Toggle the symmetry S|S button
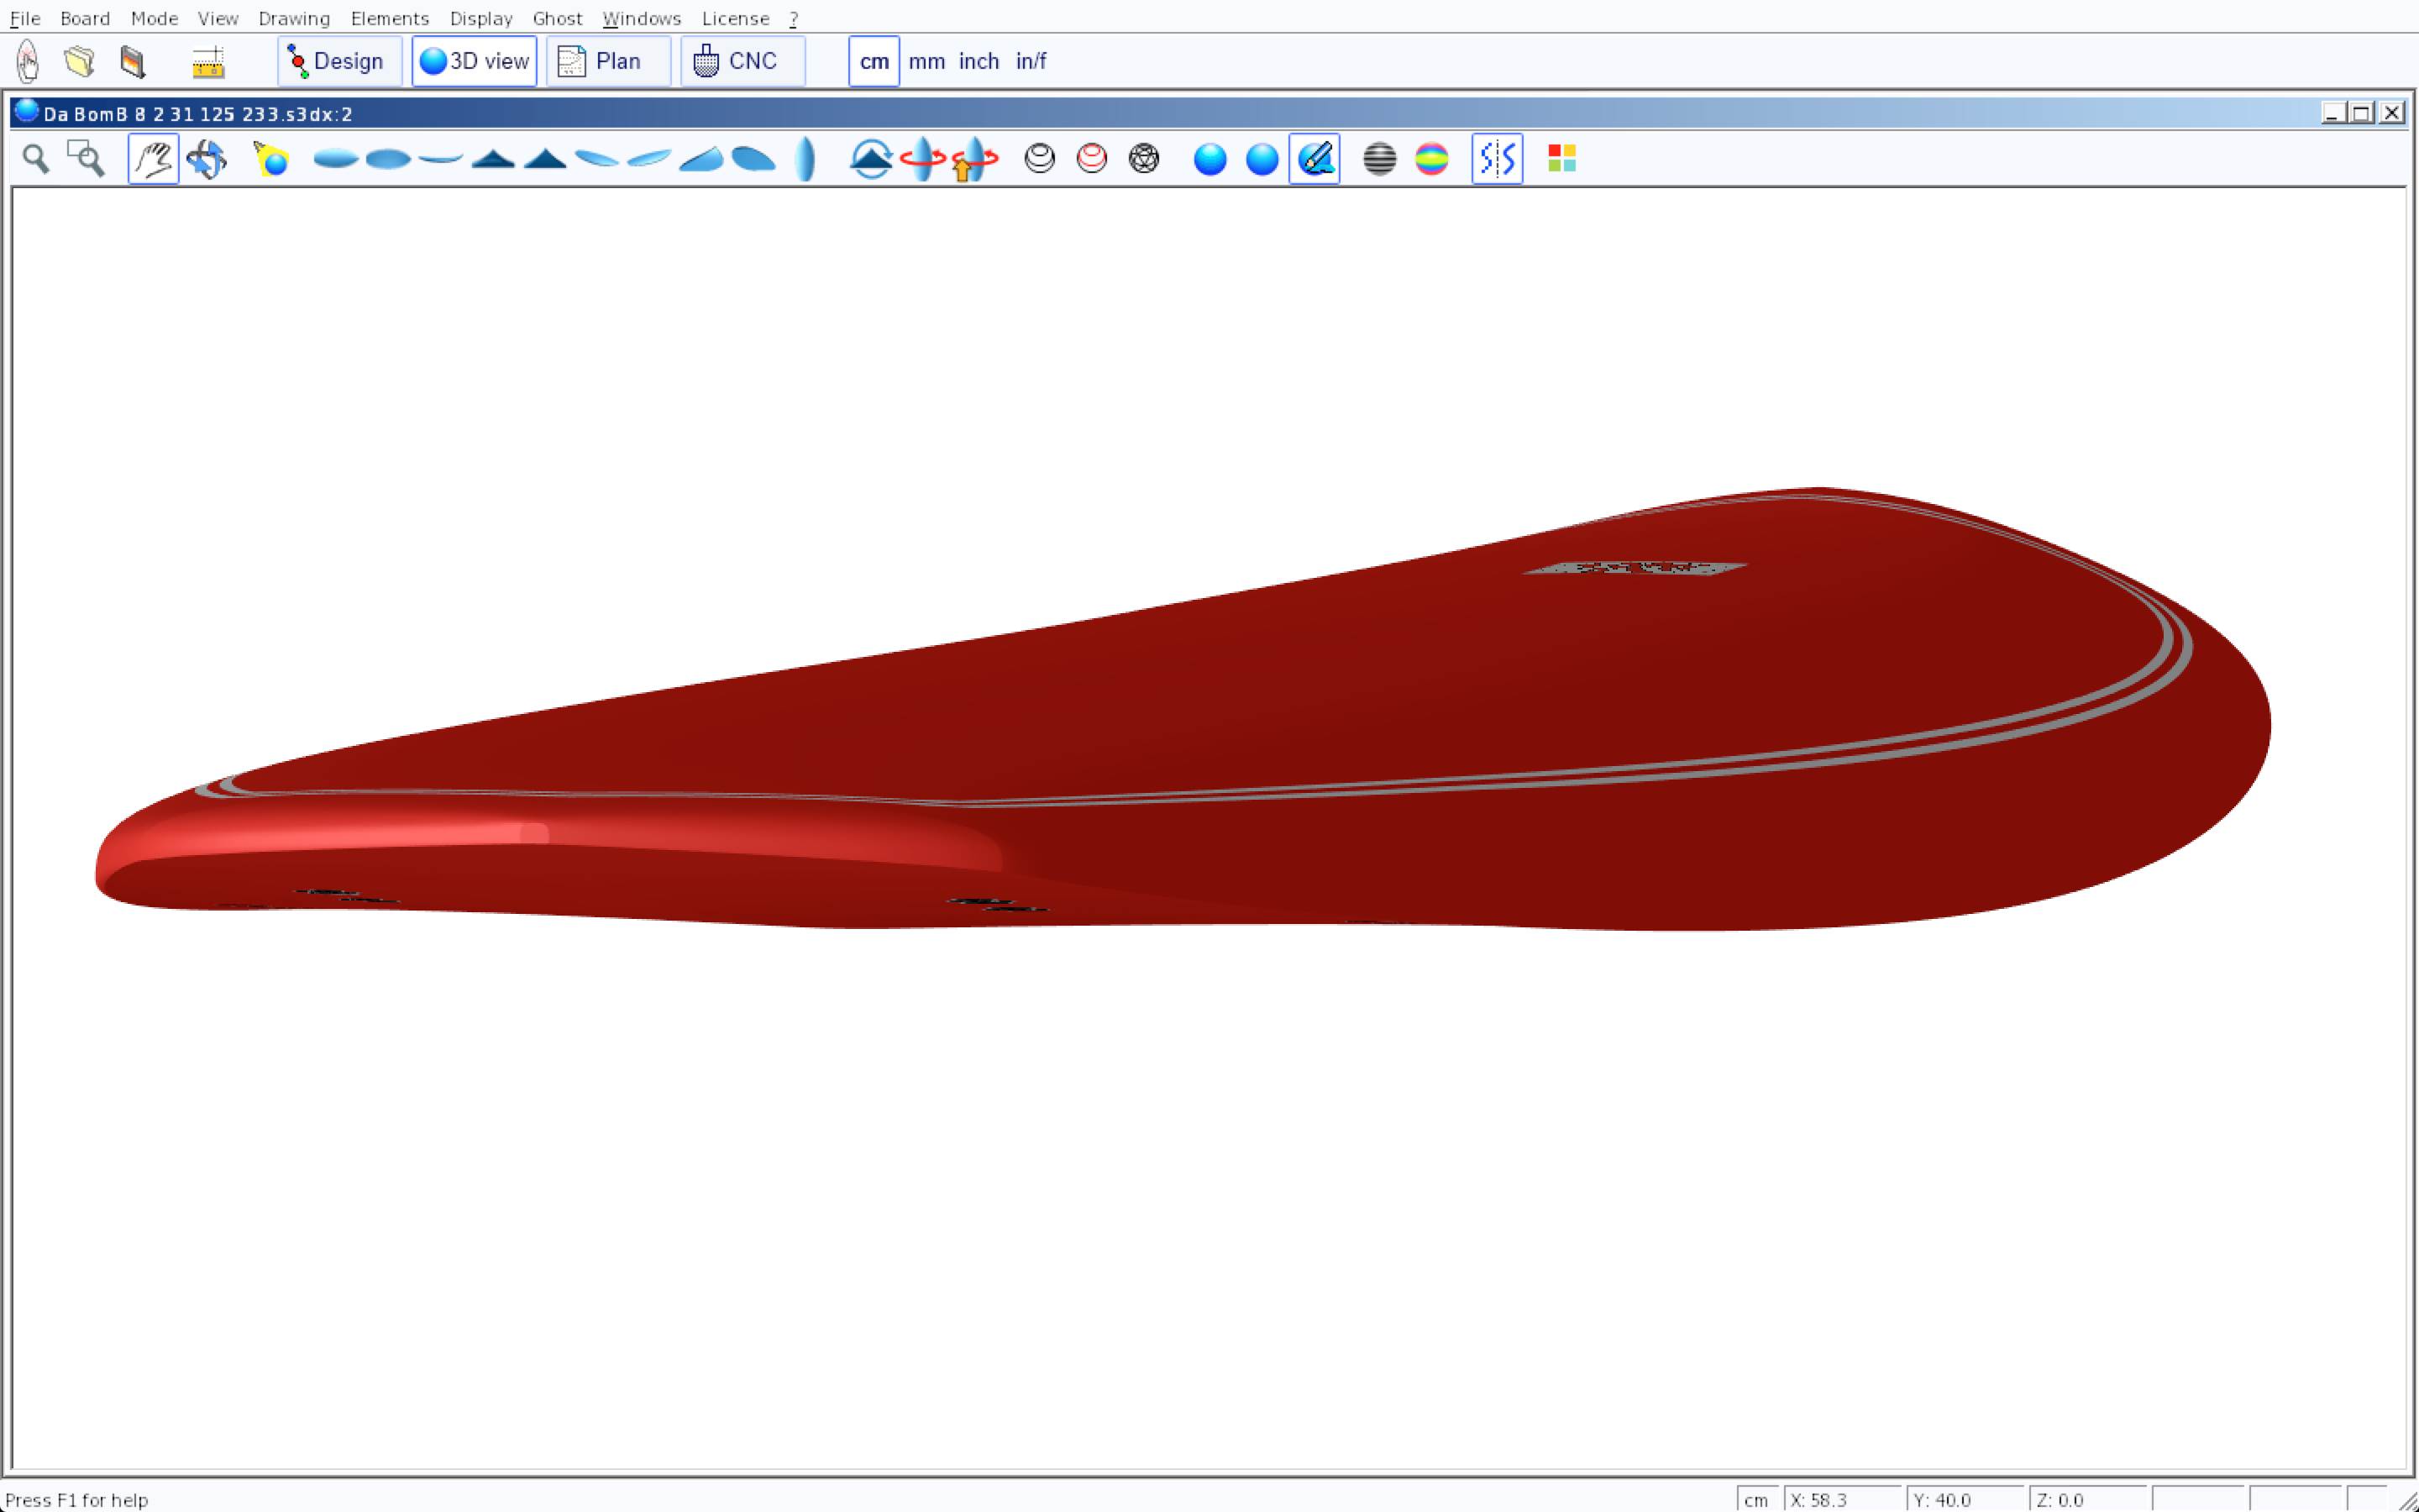The height and width of the screenshot is (1512, 2419). pos(1497,159)
